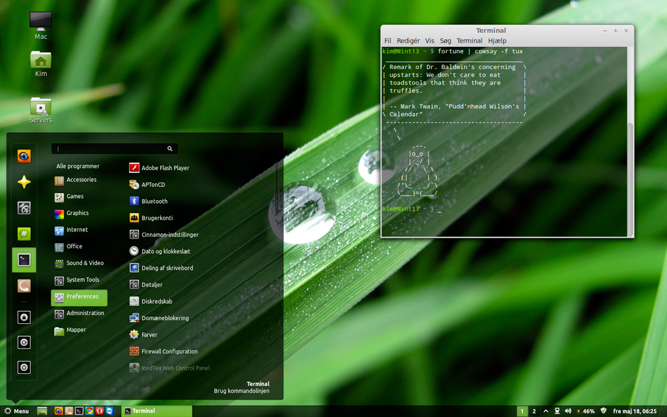
Task: Open the shell-shaped file manager favorite icon
Action: tap(24, 285)
